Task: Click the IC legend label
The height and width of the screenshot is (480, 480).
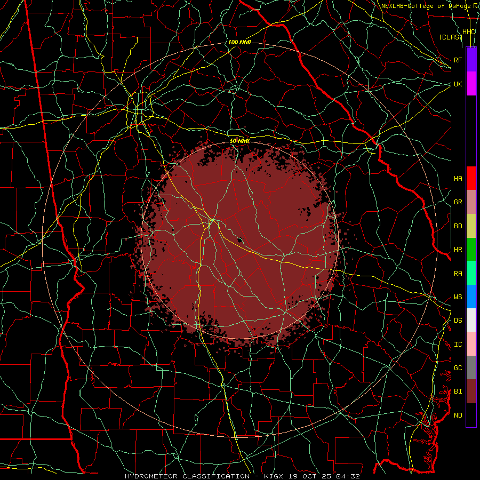Action: pyautogui.click(x=458, y=345)
